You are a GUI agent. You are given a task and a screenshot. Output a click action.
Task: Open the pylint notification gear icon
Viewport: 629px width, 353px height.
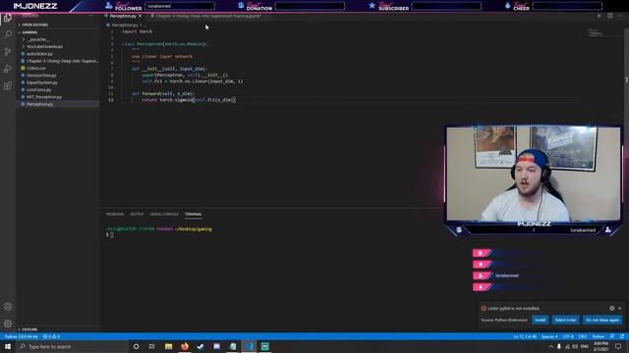point(611,308)
